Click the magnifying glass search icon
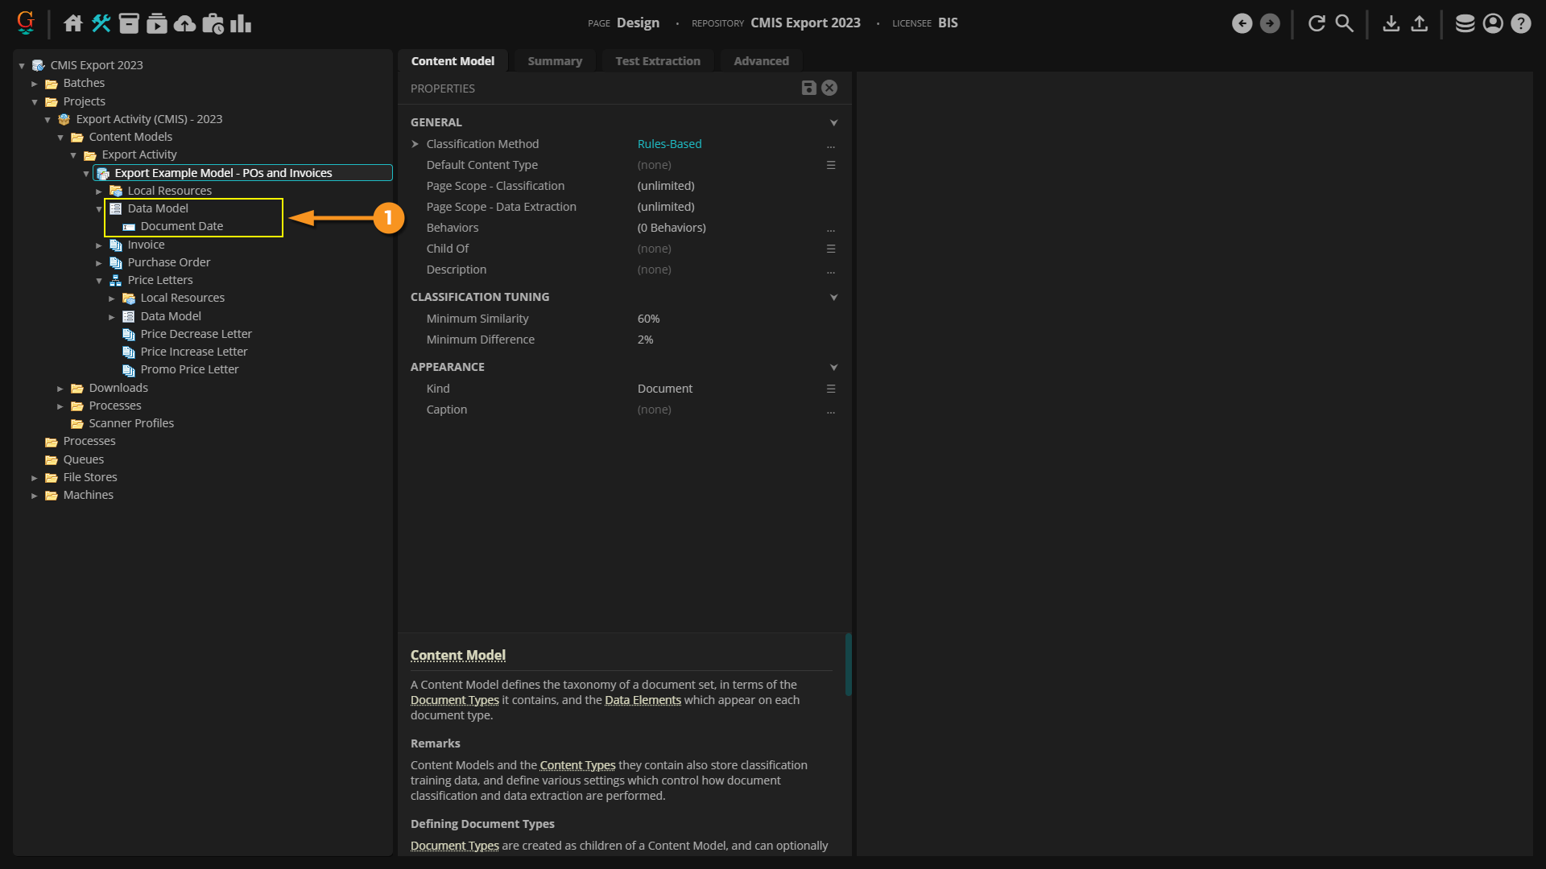This screenshot has height=869, width=1546. tap(1344, 23)
